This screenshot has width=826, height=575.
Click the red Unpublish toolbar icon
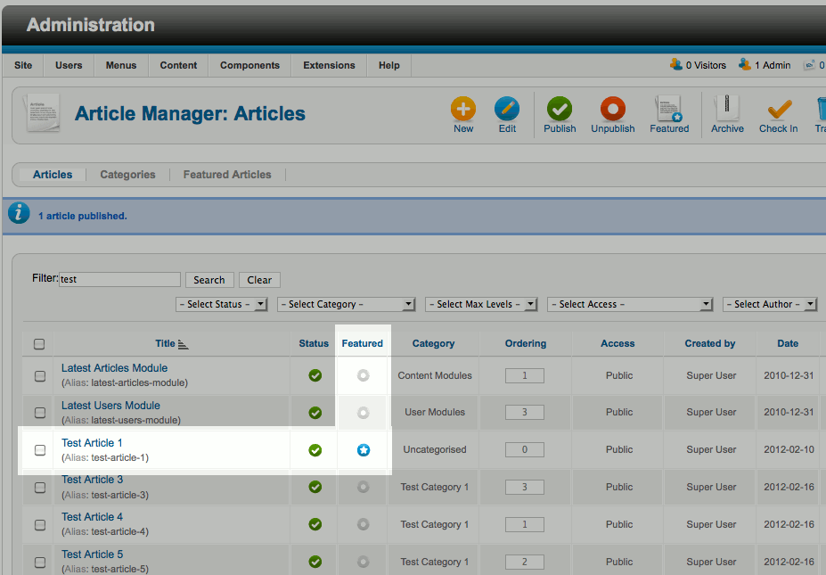[x=613, y=110]
